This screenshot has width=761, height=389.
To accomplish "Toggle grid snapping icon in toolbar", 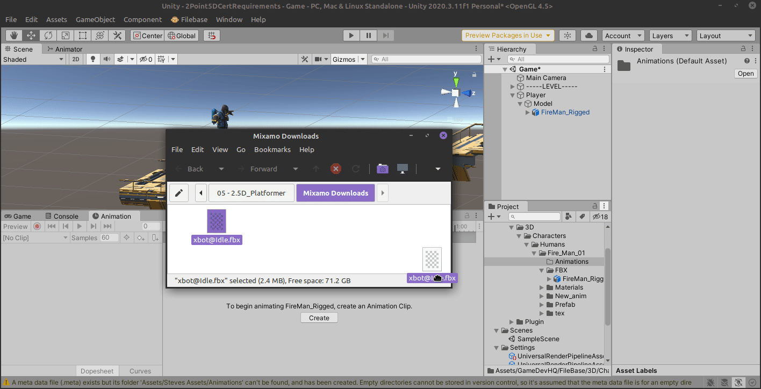I will coord(212,35).
